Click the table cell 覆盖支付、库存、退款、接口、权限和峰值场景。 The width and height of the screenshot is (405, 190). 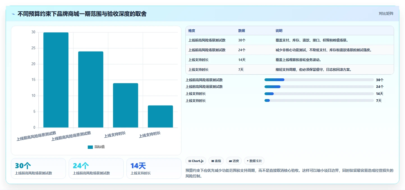coord(312,40)
